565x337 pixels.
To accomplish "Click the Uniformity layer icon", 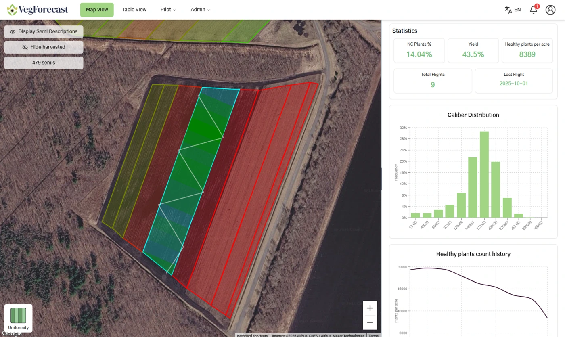I will point(18,318).
